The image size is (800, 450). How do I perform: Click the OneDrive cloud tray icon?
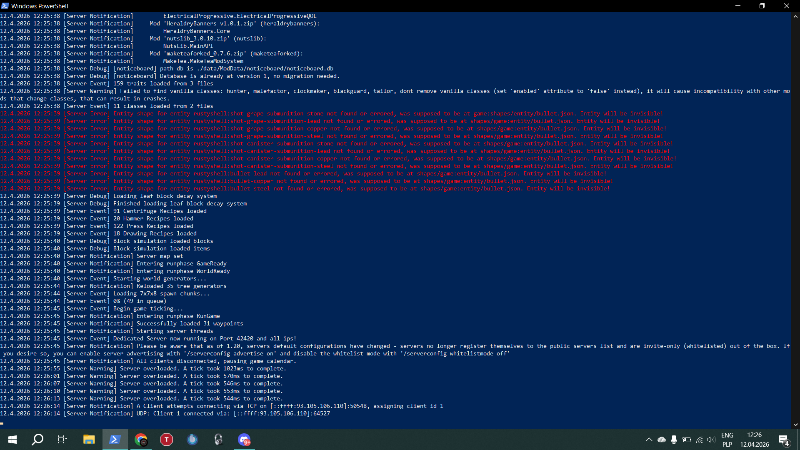click(662, 440)
